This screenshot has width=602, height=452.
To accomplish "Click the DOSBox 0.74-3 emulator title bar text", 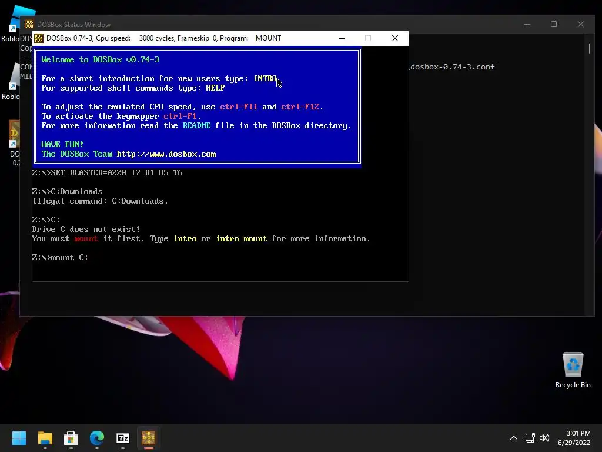I will 163,38.
